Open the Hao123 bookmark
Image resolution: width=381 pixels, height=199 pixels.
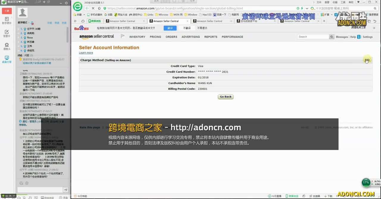click(x=205, y=15)
